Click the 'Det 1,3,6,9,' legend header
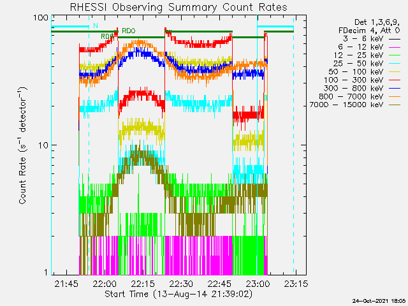The height and width of the screenshot is (306, 408). click(377, 22)
